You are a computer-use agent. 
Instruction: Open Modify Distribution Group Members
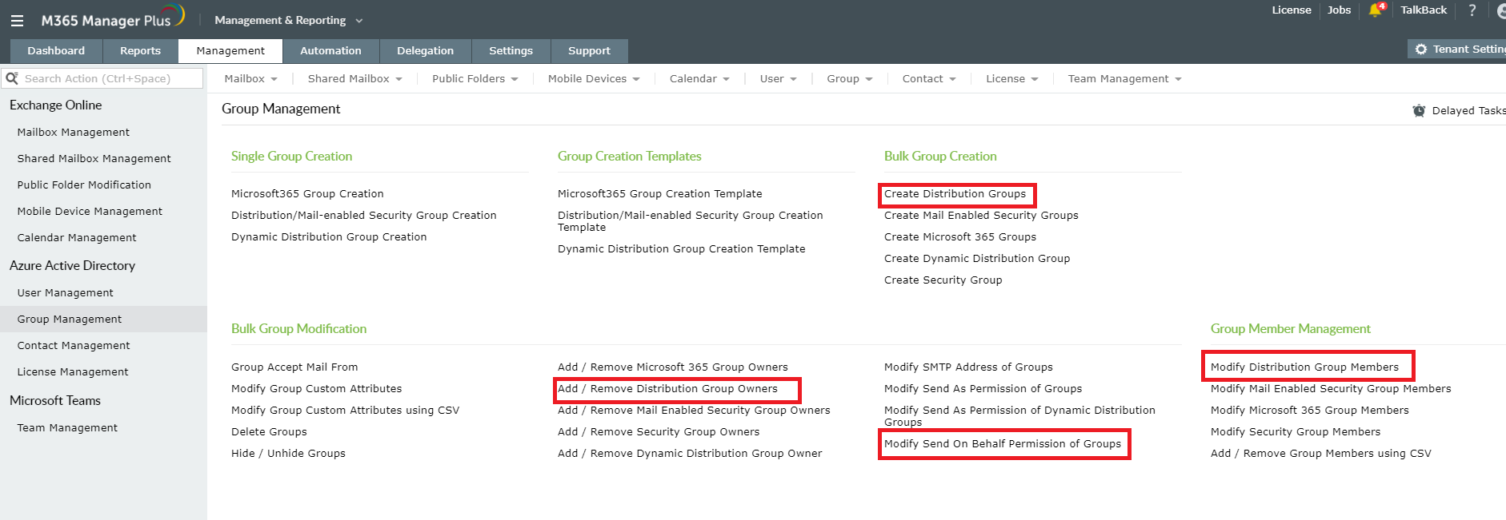(1304, 367)
